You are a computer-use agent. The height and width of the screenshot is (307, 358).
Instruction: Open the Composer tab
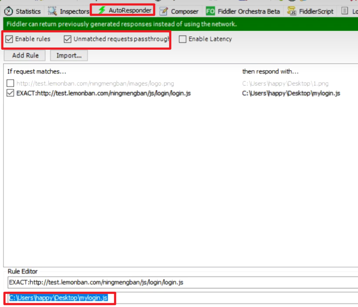click(x=179, y=11)
